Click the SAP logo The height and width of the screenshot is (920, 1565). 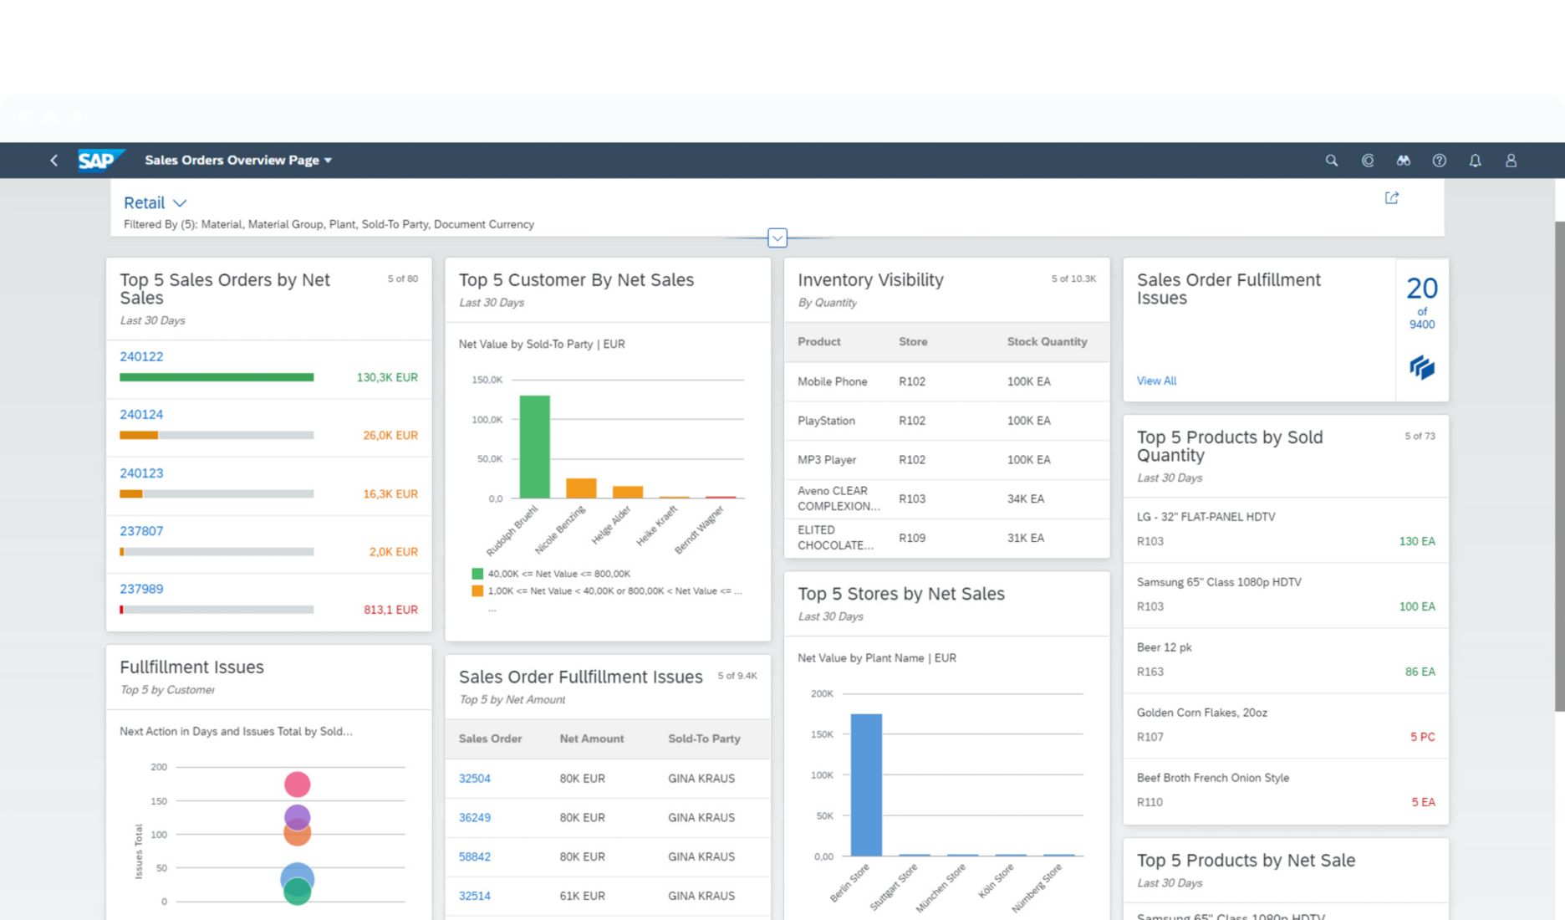click(x=99, y=160)
